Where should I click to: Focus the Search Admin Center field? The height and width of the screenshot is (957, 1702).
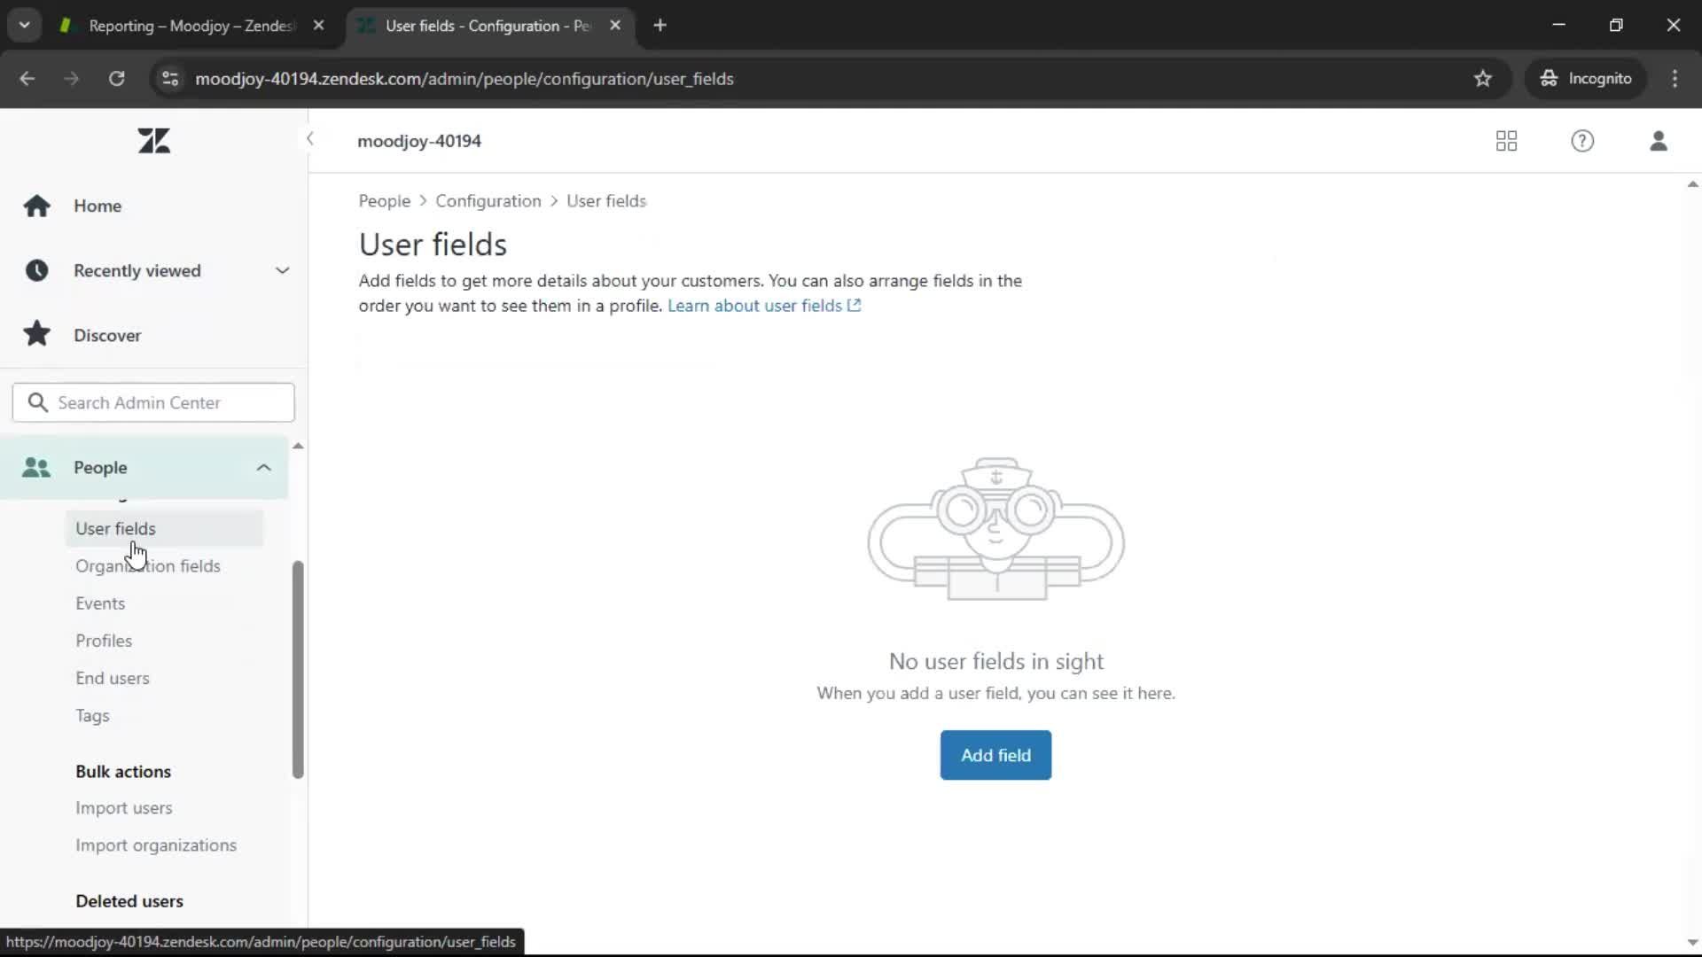[153, 402]
